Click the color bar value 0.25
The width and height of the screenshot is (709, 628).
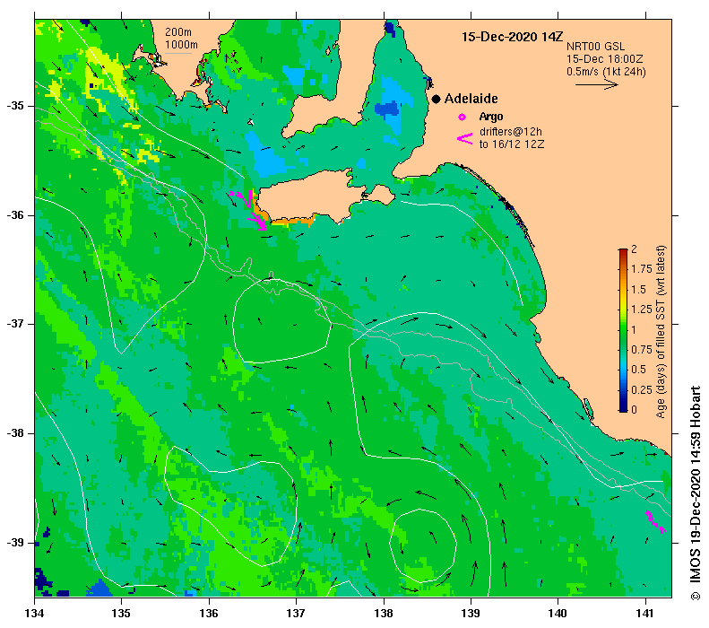tap(642, 389)
